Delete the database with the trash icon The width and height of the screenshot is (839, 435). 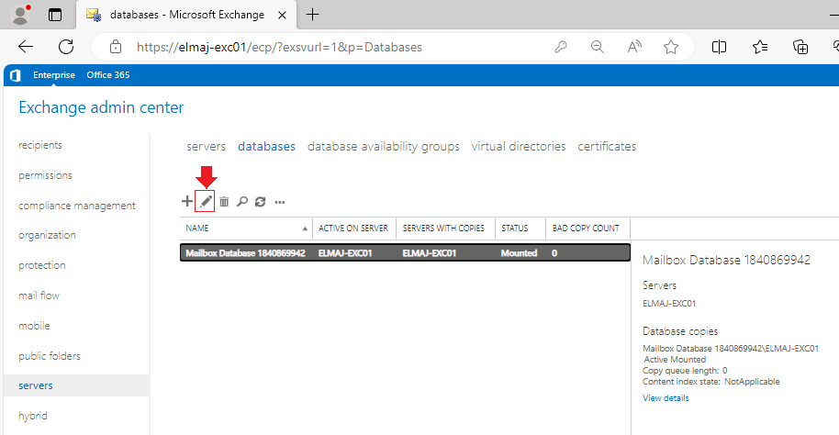tap(224, 202)
